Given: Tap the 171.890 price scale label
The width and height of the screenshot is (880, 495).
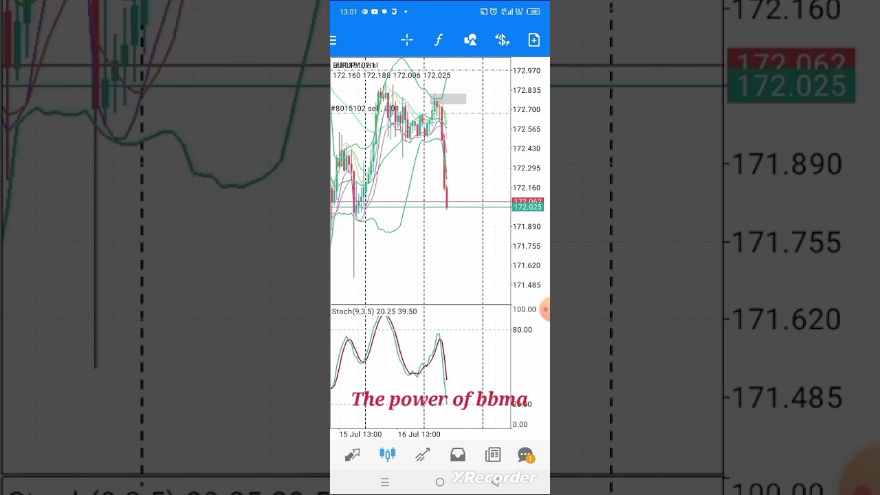Looking at the screenshot, I should click(527, 226).
